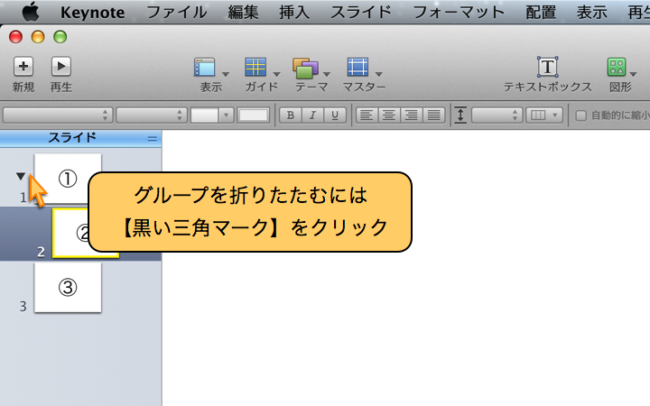
Task: Center align text
Action: (389, 115)
